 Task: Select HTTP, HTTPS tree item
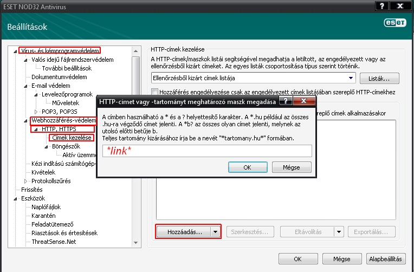coord(59,129)
